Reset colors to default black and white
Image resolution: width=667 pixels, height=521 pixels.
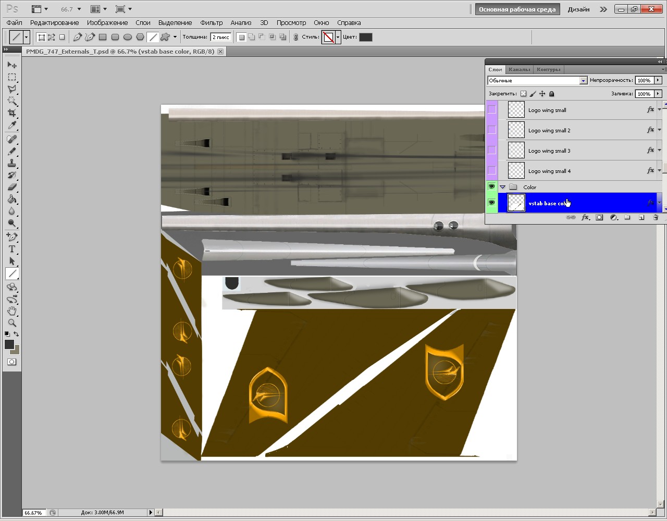pyautogui.click(x=7, y=334)
